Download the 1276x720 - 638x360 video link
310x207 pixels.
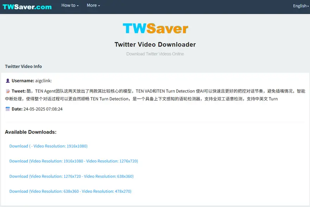pos(71,176)
